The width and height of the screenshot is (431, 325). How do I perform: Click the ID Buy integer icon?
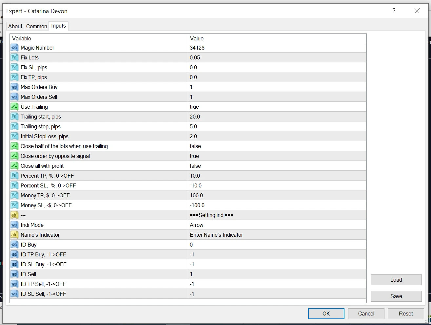(x=14, y=245)
